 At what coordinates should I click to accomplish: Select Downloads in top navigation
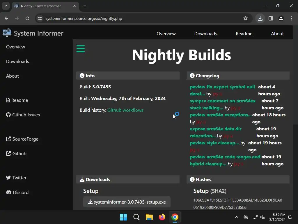[206, 34]
